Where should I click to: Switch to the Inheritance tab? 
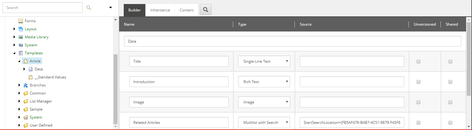coord(160,10)
